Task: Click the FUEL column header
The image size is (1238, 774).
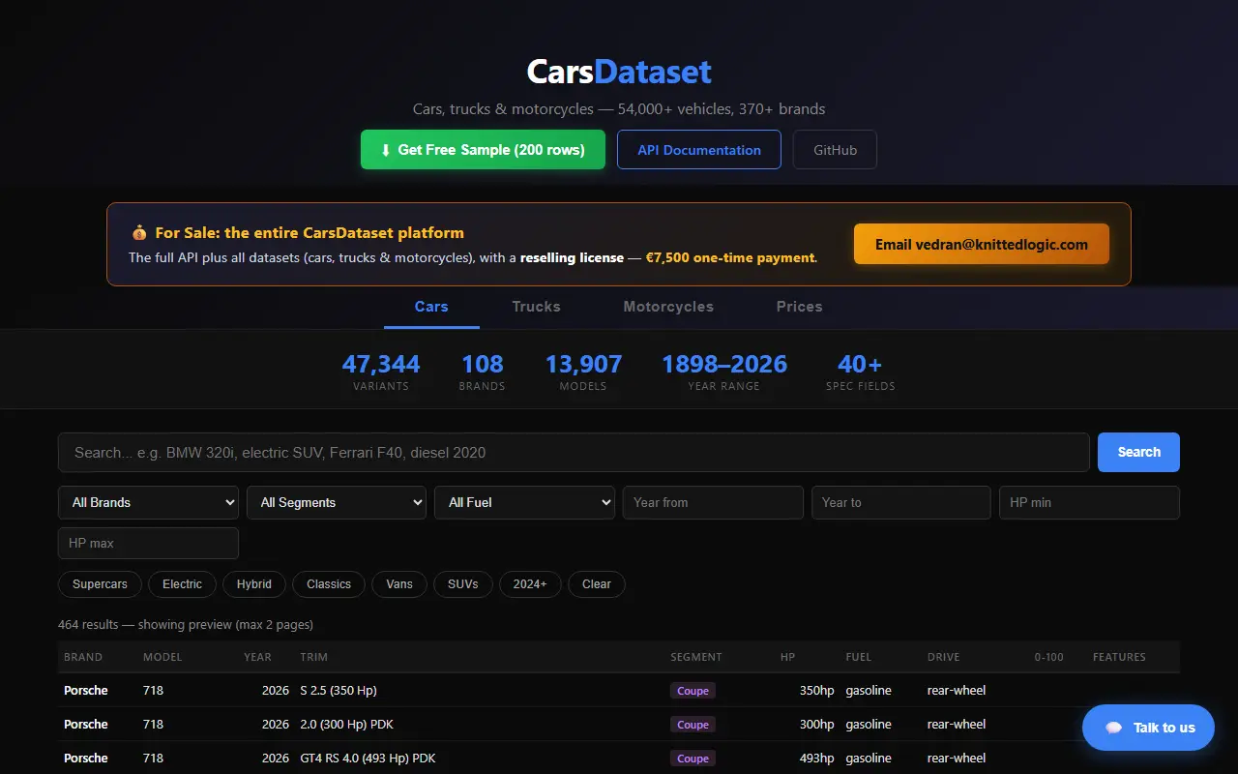Action: coord(859,657)
